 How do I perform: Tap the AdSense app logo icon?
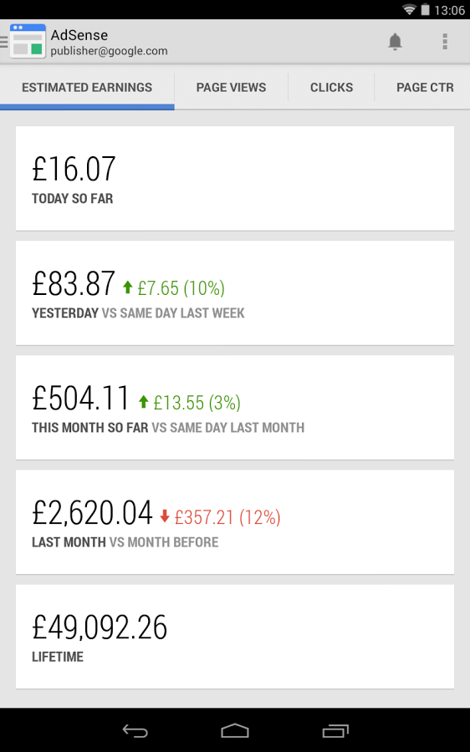click(x=28, y=41)
